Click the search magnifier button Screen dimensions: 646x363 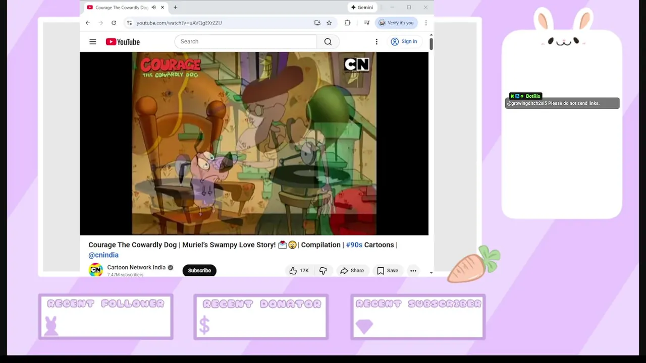click(328, 42)
